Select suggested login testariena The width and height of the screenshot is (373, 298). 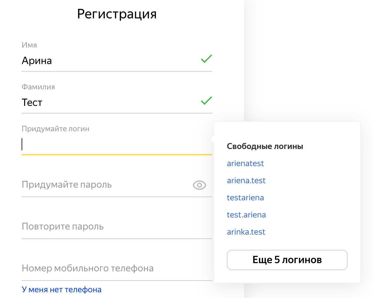[x=245, y=198]
